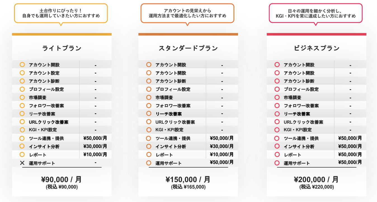The image size is (377, 202).
Task: Click the ¥90,000 / 月 price
Action: (62, 179)
